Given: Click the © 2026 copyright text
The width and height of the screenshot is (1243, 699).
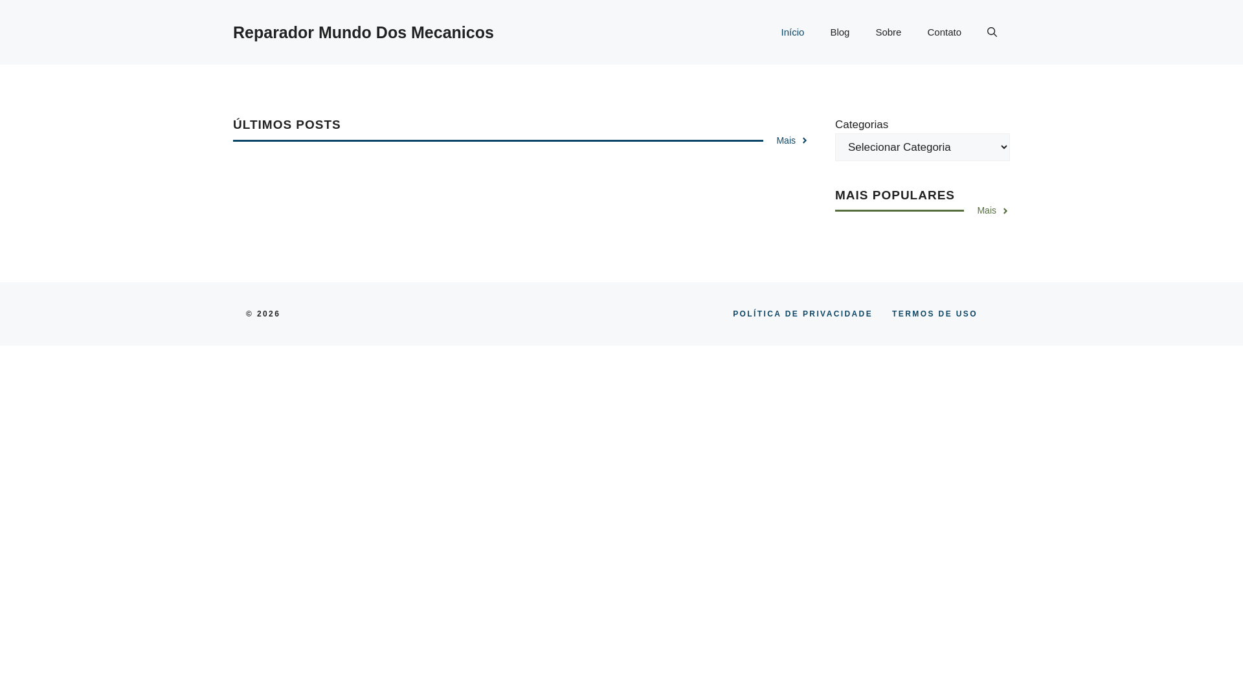Looking at the screenshot, I should (x=263, y=314).
